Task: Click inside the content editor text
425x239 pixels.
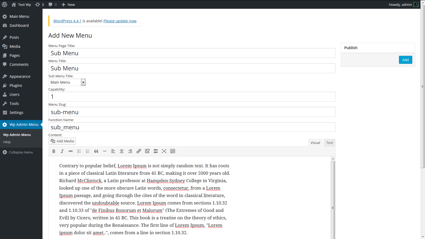Action: pos(144,199)
